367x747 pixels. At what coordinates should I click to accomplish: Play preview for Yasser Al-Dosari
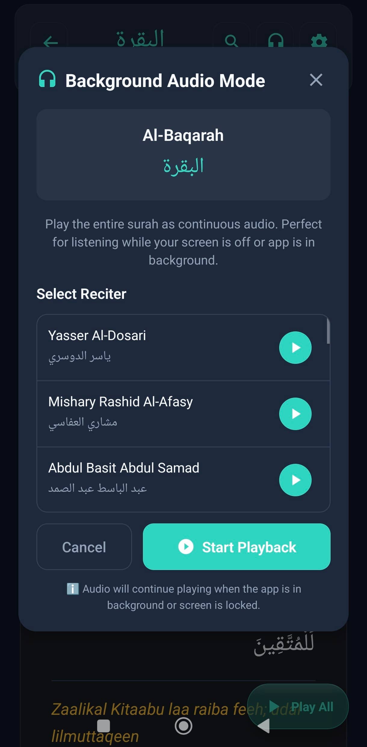[295, 347]
